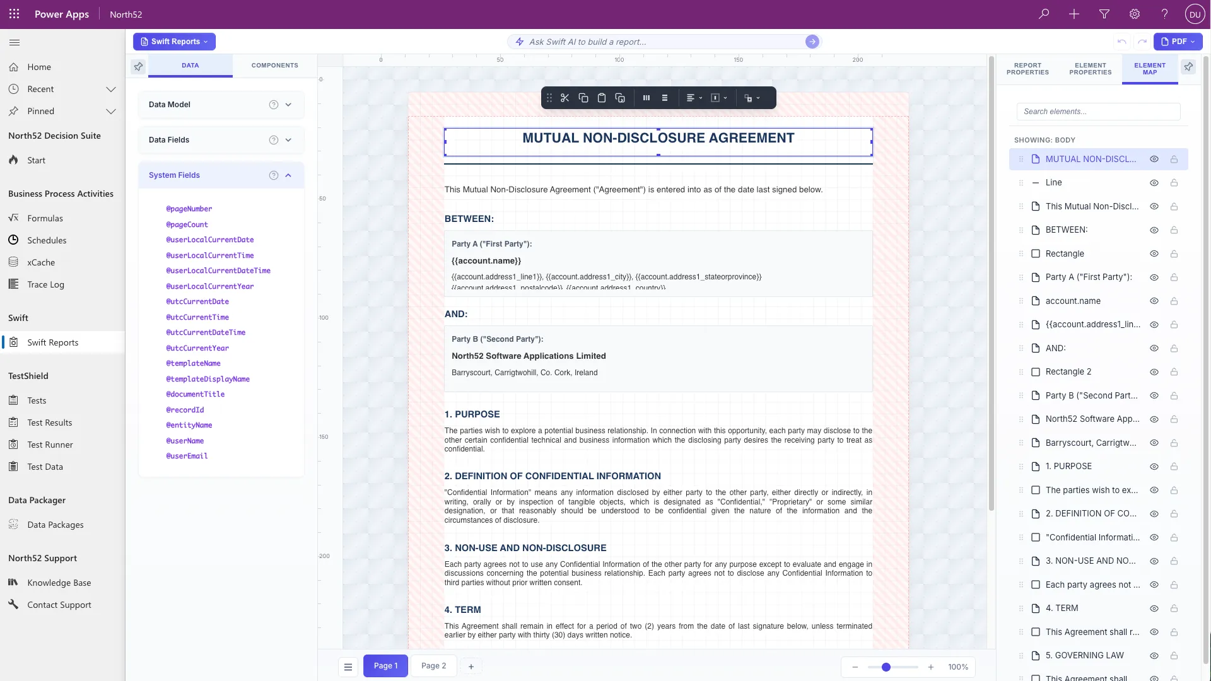Submit the Swift AI prompt arrow button
The height and width of the screenshot is (681, 1211).
[812, 42]
